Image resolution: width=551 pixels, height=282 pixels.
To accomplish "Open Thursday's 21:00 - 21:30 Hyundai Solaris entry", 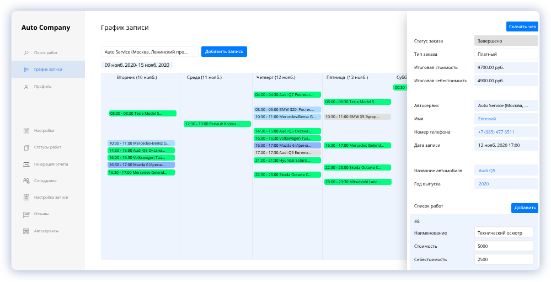I will tap(287, 161).
